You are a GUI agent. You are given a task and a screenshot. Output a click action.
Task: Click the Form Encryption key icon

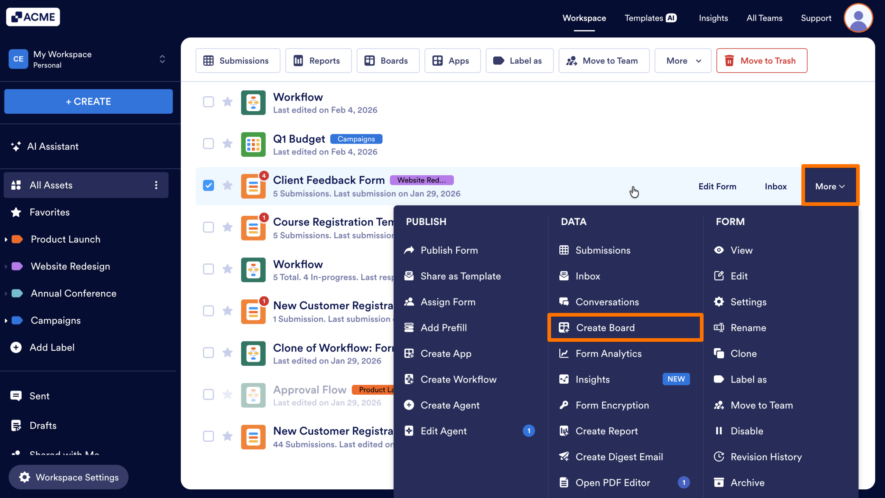564,405
